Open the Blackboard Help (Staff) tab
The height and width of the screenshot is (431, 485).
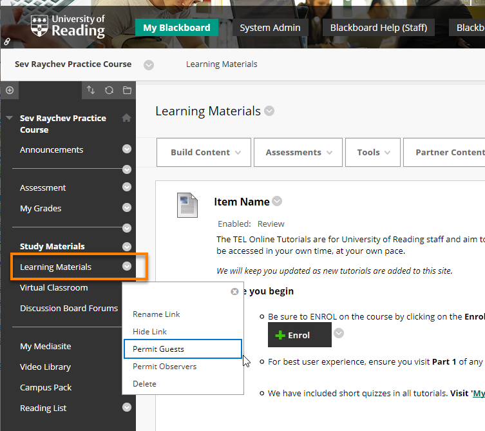point(379,28)
